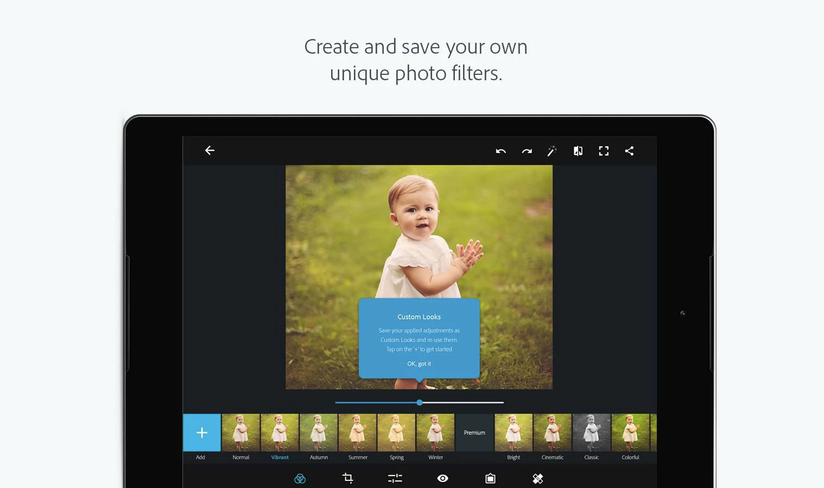Click the filter intensity slider handle

(x=420, y=402)
